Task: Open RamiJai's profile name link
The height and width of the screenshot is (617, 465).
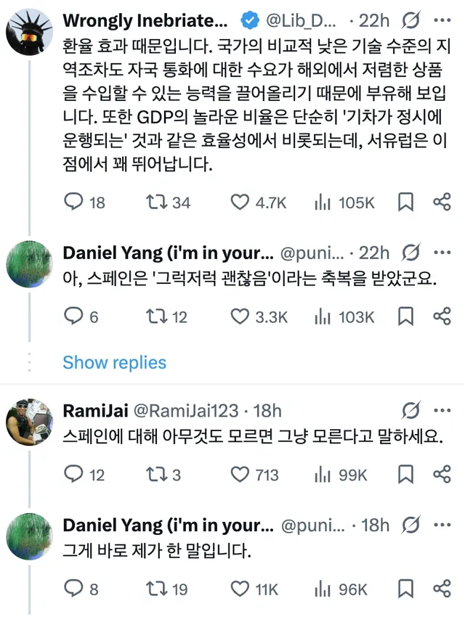Action: 94,410
